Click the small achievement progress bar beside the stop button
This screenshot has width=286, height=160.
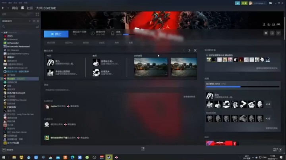click(129, 34)
